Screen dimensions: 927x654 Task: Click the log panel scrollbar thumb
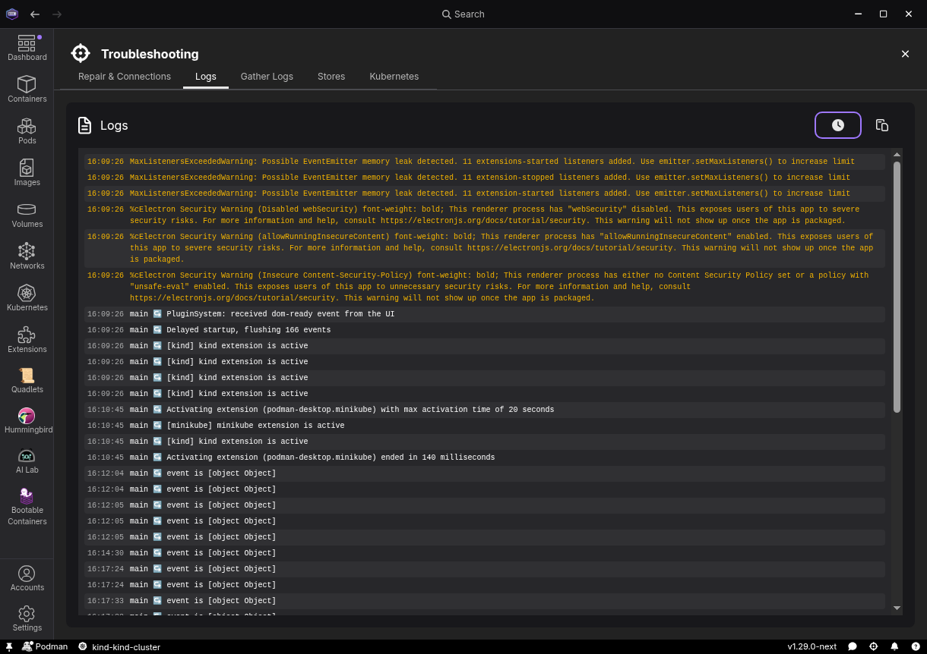pyautogui.click(x=897, y=287)
